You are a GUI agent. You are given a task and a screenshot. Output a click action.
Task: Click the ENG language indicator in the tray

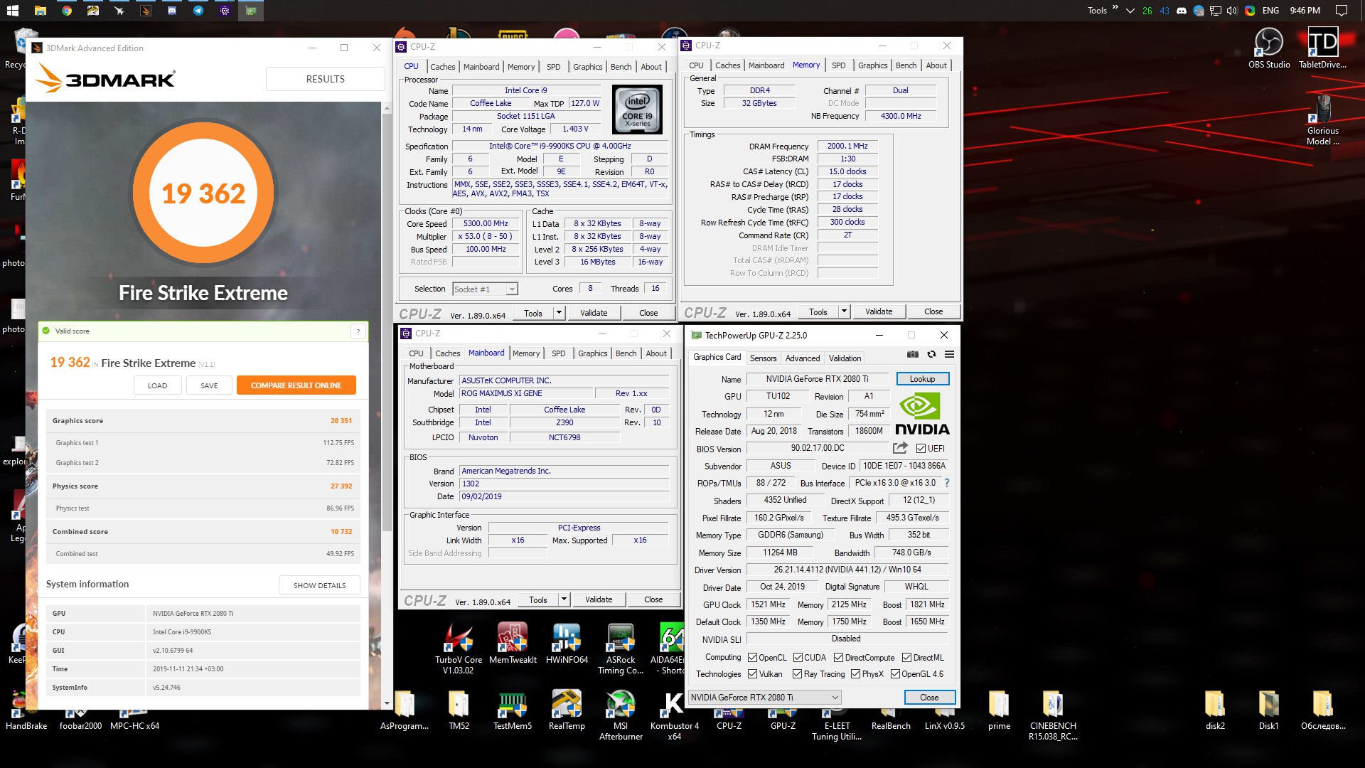pyautogui.click(x=1270, y=11)
